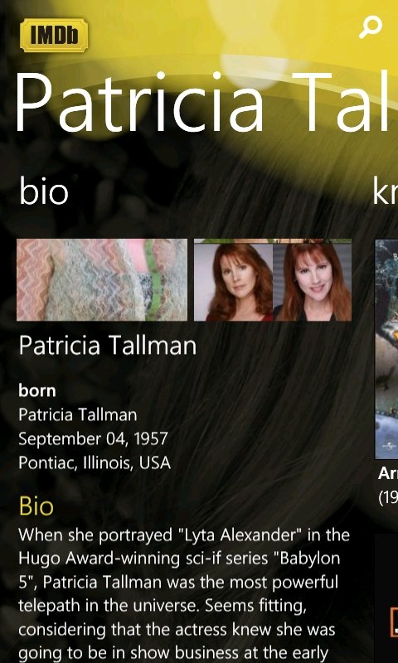The height and width of the screenshot is (663, 398).
Task: Open the dark tile below the movie year
Action: click(386, 598)
